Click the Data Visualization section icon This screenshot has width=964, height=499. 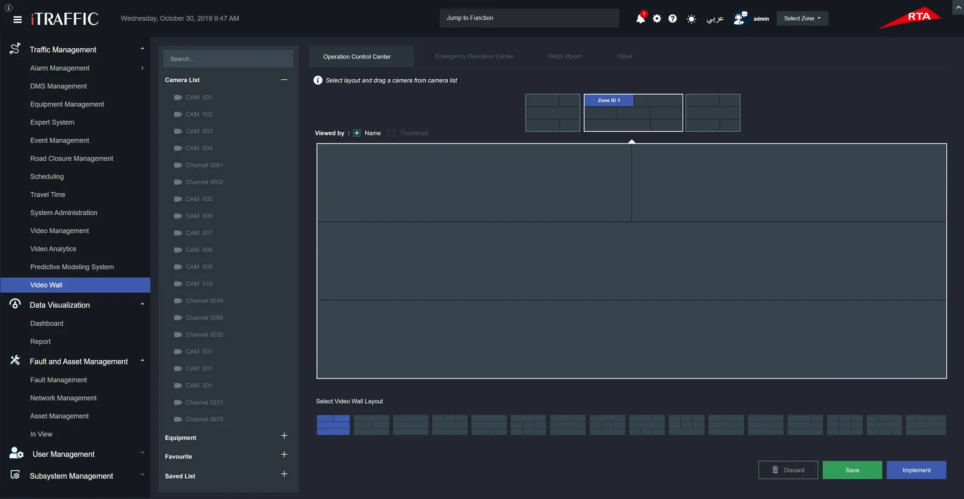(15, 304)
